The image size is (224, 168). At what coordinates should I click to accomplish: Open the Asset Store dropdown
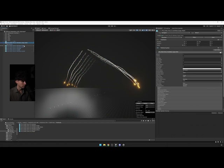pyautogui.click(x=13, y=26)
